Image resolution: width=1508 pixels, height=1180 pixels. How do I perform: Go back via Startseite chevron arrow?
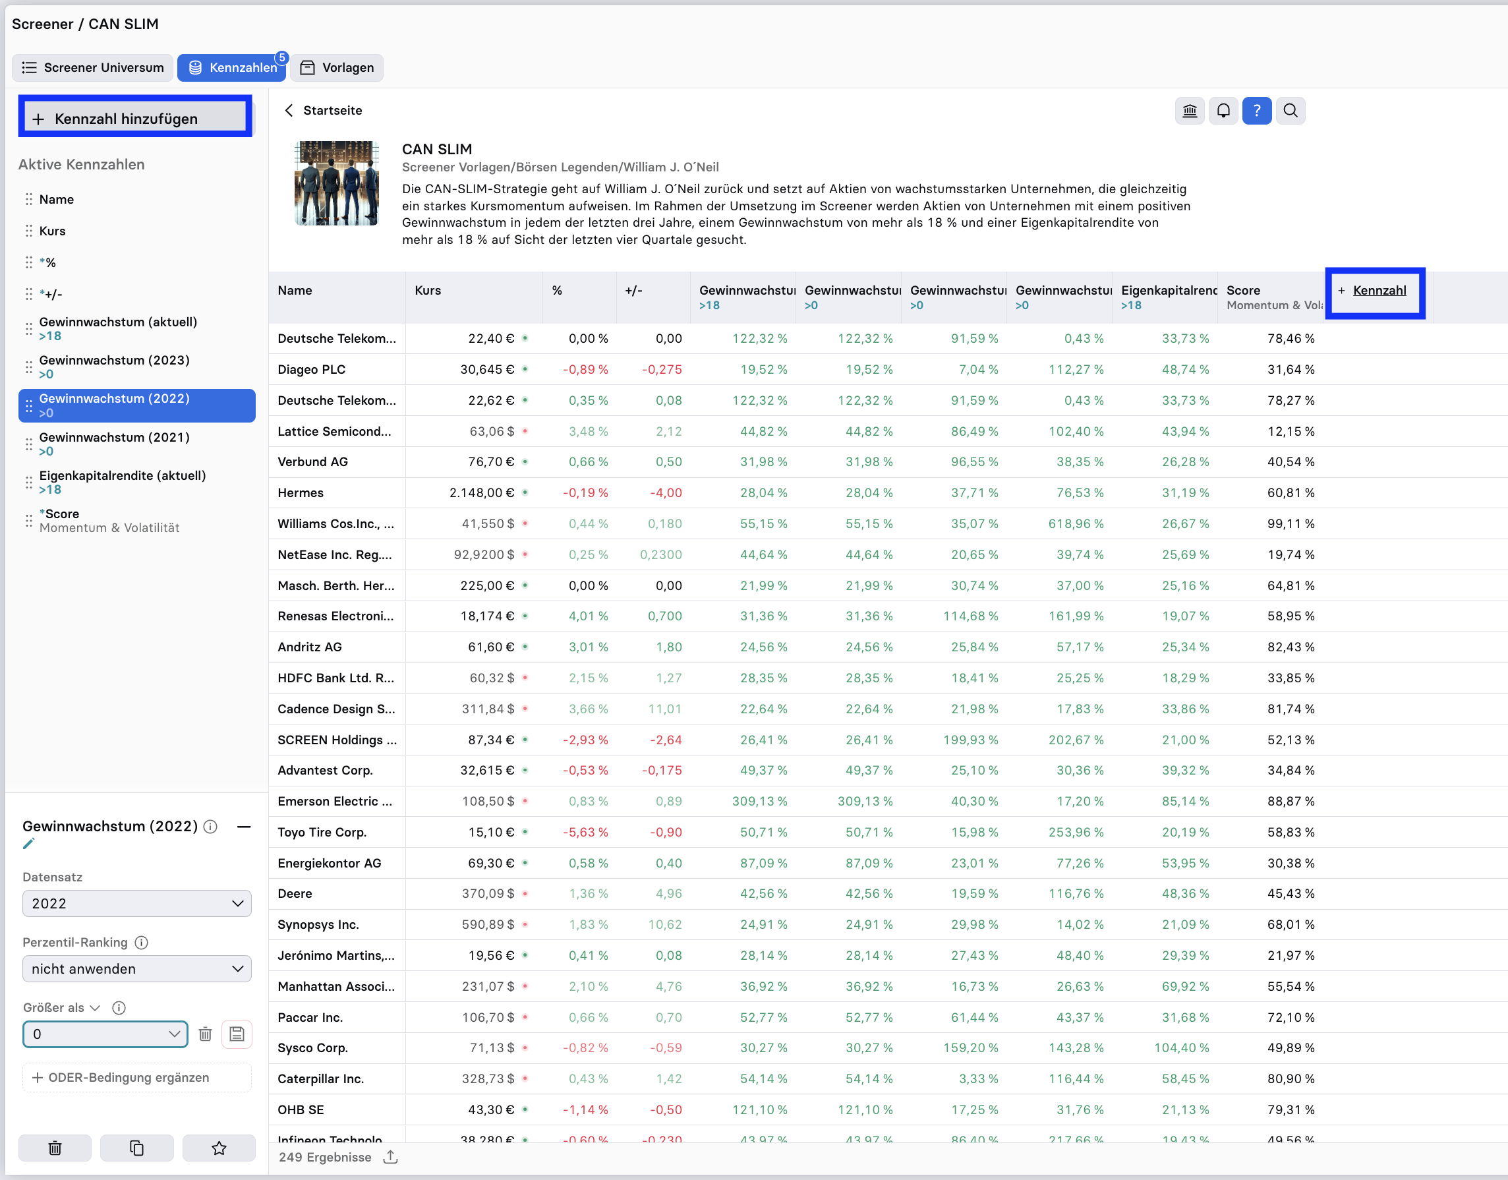(289, 111)
